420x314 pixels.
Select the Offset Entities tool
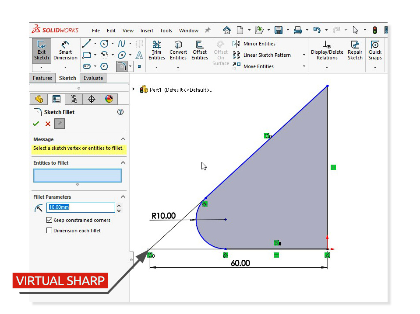click(x=200, y=49)
